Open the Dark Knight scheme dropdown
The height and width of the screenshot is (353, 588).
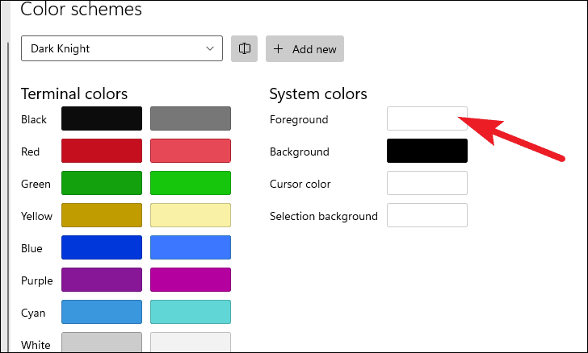(x=122, y=48)
